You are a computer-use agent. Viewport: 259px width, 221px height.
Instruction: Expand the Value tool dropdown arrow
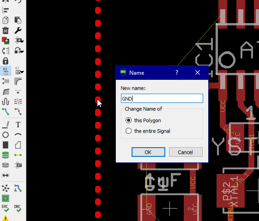(22, 72)
